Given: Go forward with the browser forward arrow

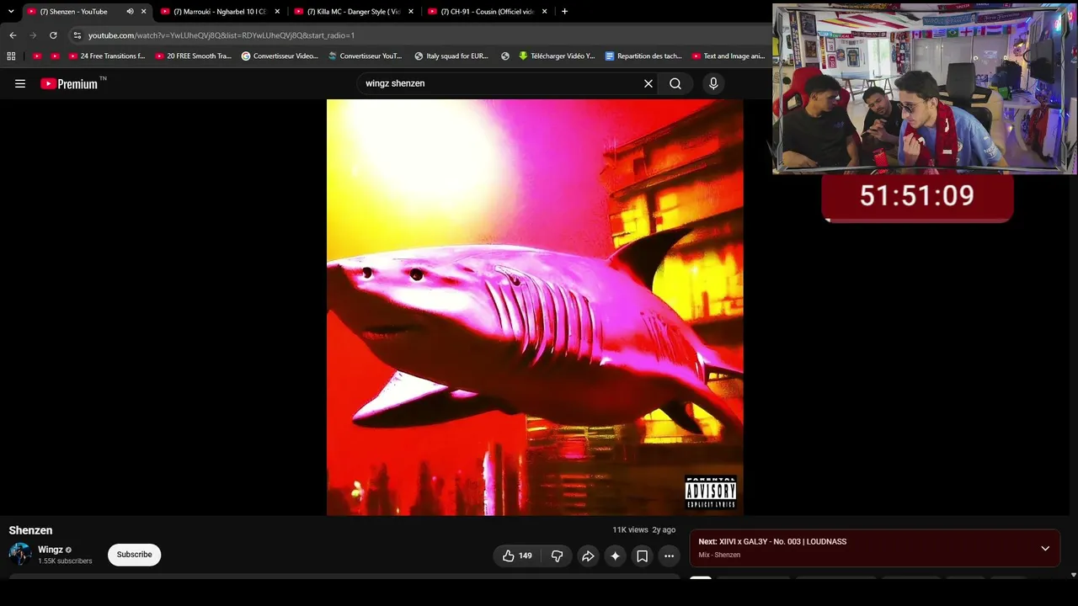Looking at the screenshot, I should [33, 35].
